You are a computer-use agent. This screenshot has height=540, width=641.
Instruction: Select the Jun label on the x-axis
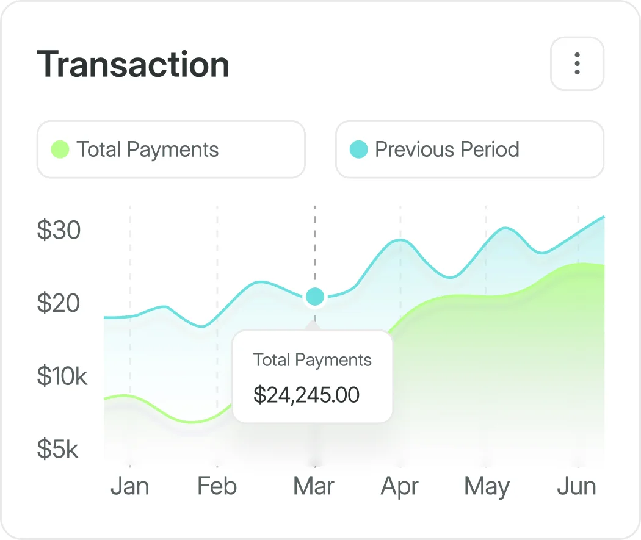[x=576, y=486]
